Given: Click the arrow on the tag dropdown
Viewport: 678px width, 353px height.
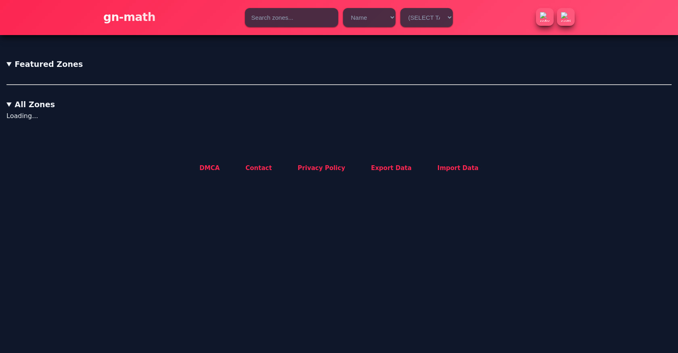Looking at the screenshot, I should pos(449,18).
